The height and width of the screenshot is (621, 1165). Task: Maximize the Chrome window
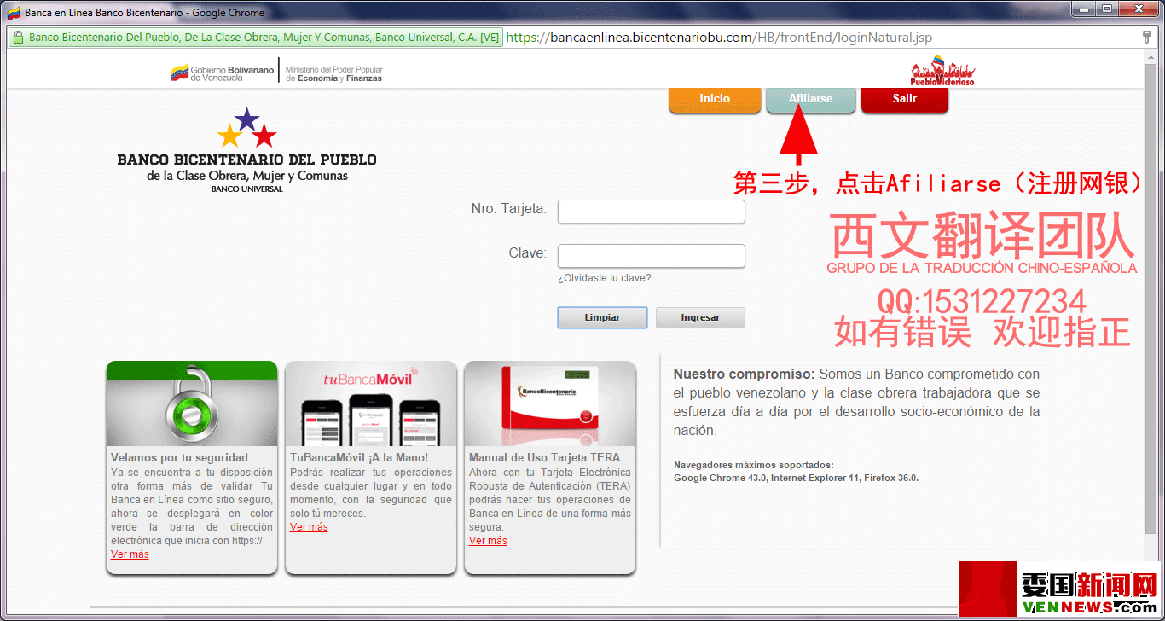click(1108, 9)
